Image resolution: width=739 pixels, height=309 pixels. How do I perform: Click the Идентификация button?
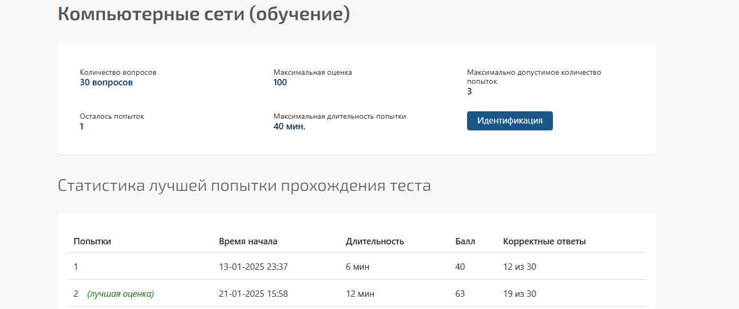[x=509, y=121]
